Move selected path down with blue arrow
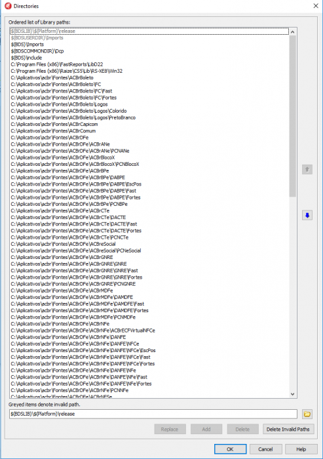The height and width of the screenshot is (459, 323). [307, 216]
